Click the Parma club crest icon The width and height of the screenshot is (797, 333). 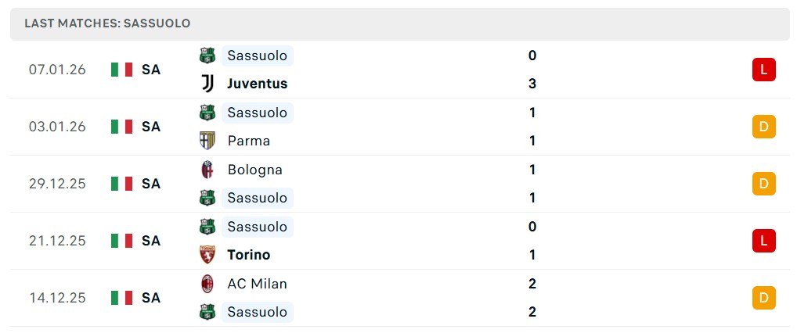pos(207,141)
